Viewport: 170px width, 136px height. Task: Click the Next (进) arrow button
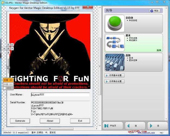(x=158, y=126)
